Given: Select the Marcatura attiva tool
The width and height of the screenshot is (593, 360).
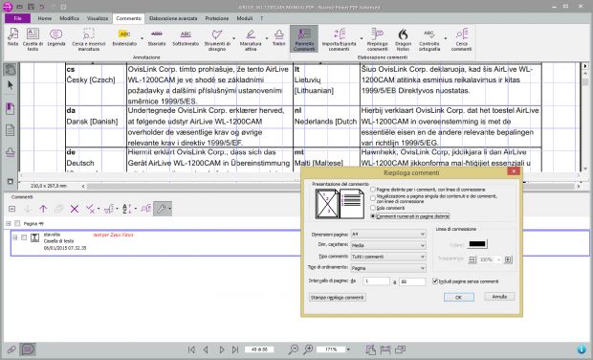Looking at the screenshot, I should (251, 39).
